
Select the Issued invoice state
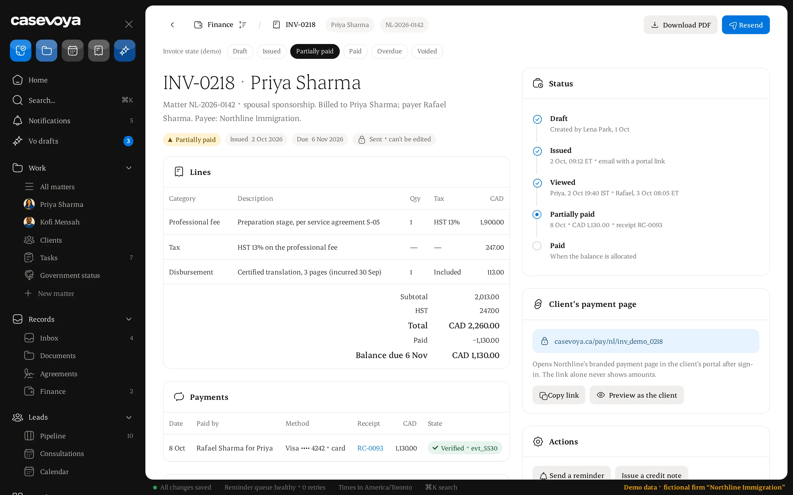click(271, 51)
